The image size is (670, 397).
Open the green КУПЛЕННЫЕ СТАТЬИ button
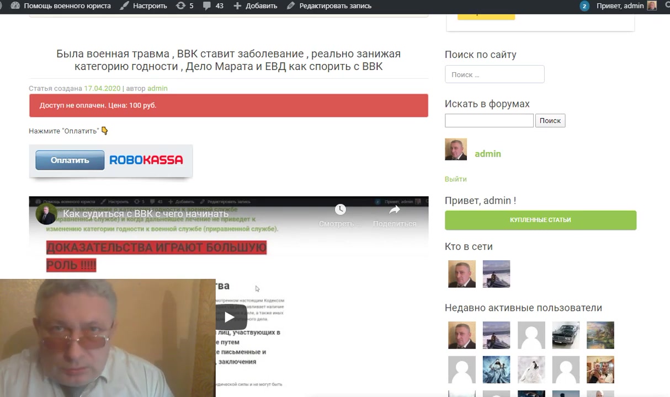[540, 220]
